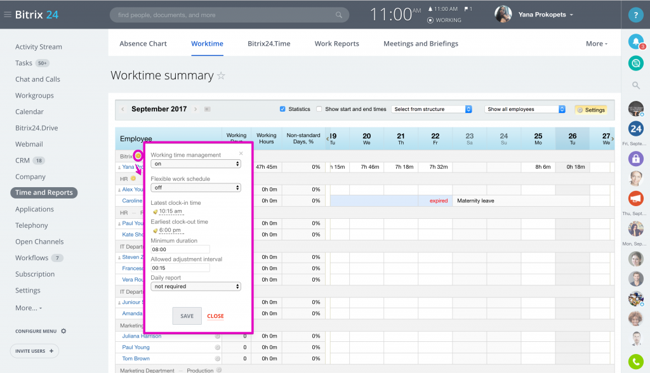Open the calendar picker icon beside month
The image size is (650, 373).
[208, 109]
